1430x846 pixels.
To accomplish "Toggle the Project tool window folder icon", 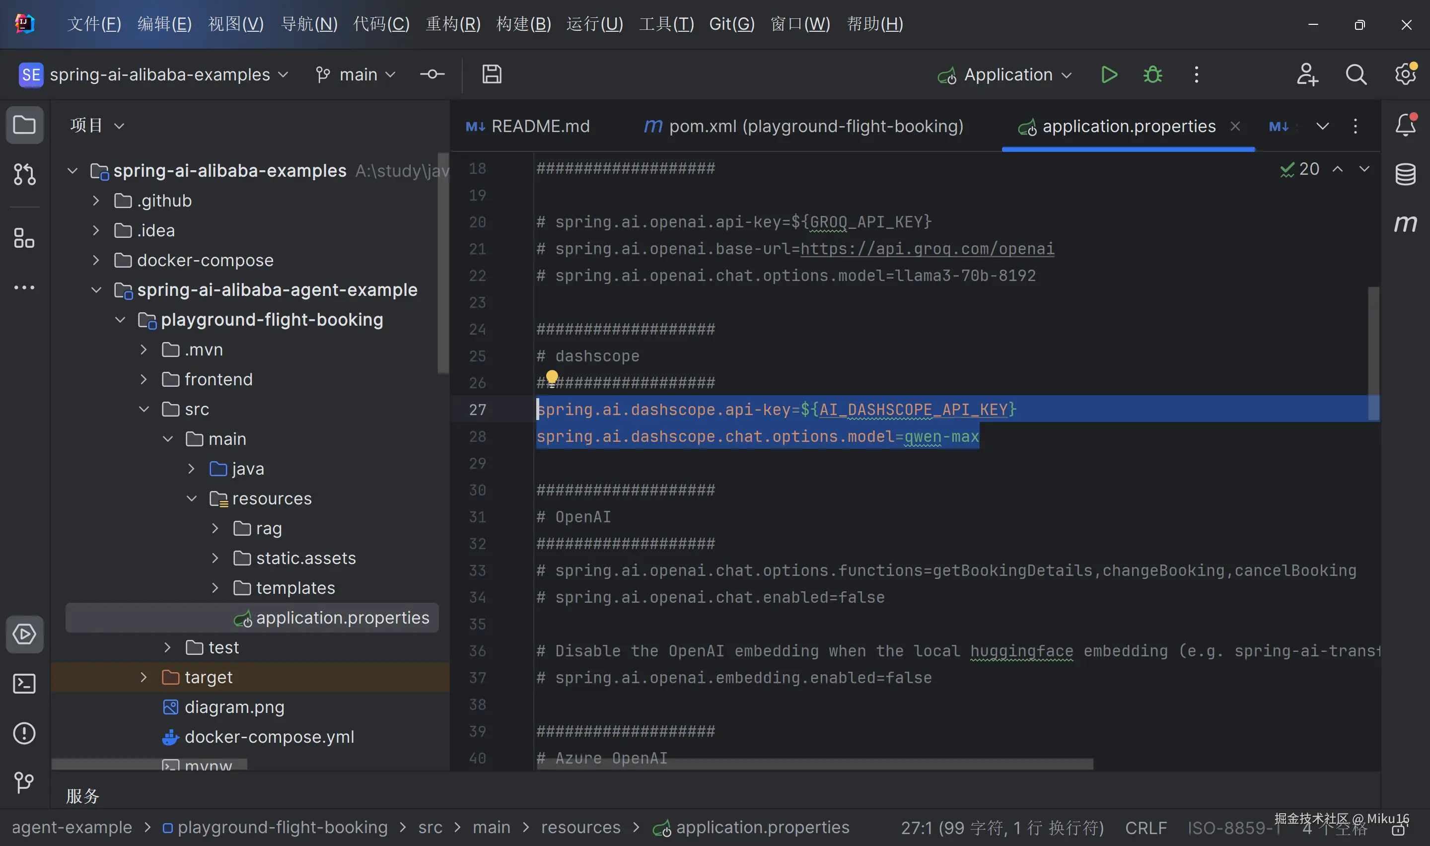I will 24,125.
